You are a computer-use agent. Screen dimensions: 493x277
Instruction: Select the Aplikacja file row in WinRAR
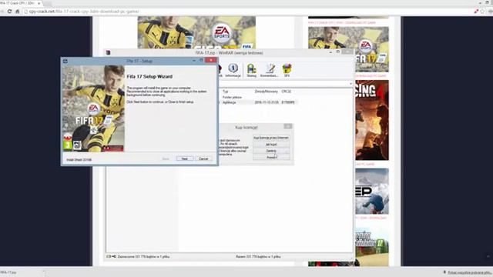[x=259, y=102]
